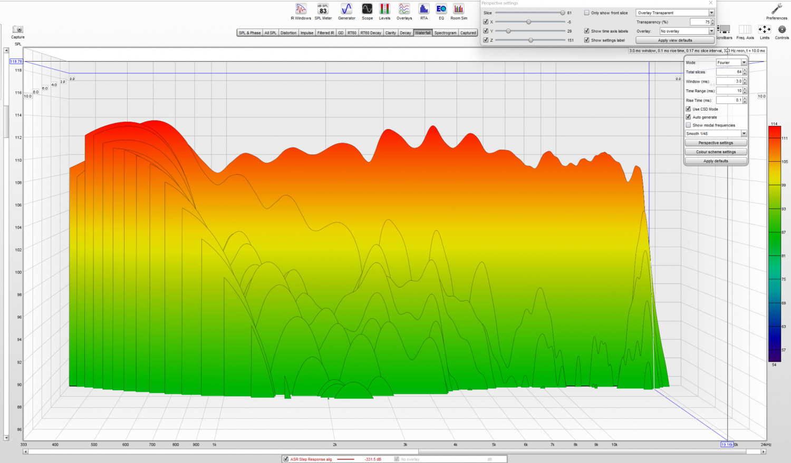Image resolution: width=791 pixels, height=463 pixels.
Task: Click Rise Time stepper arrows
Action: click(745, 100)
